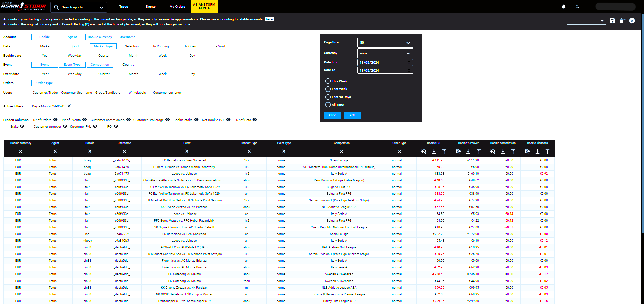Hide the Bookie kickback column
The height and width of the screenshot is (304, 644).
(527, 151)
